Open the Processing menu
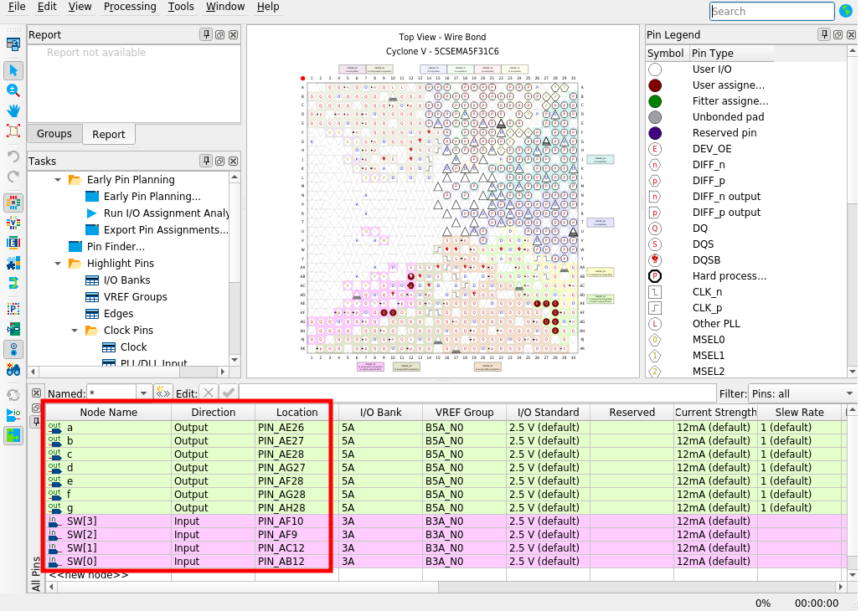 (130, 7)
